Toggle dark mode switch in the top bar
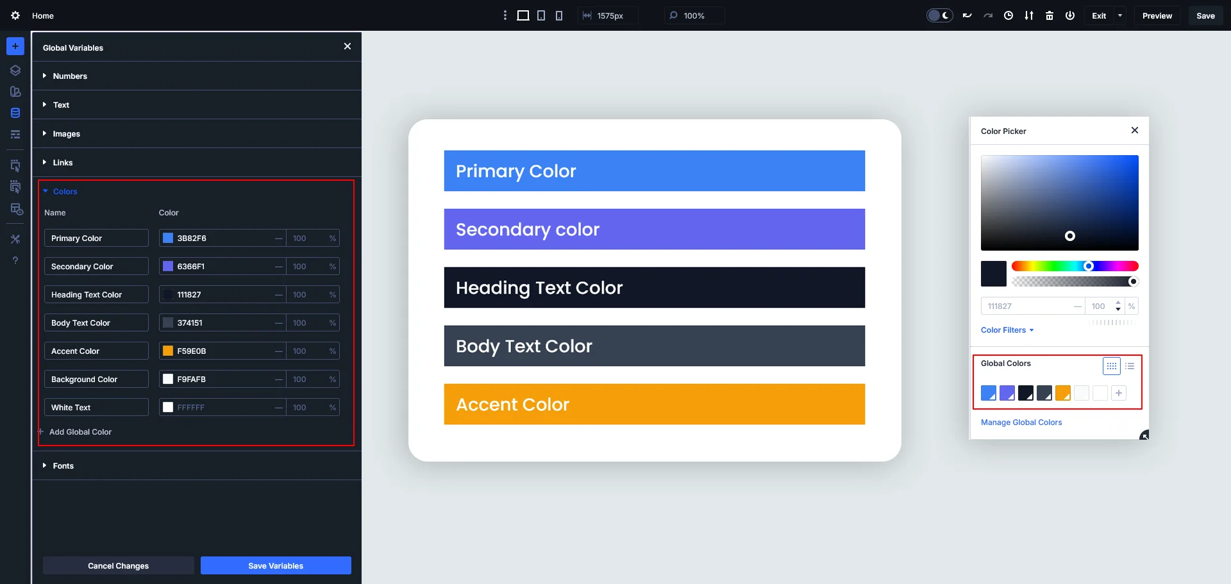The width and height of the screenshot is (1231, 584). click(939, 15)
